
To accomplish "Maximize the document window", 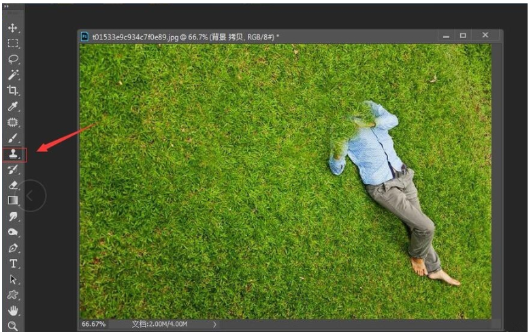I will 463,35.
